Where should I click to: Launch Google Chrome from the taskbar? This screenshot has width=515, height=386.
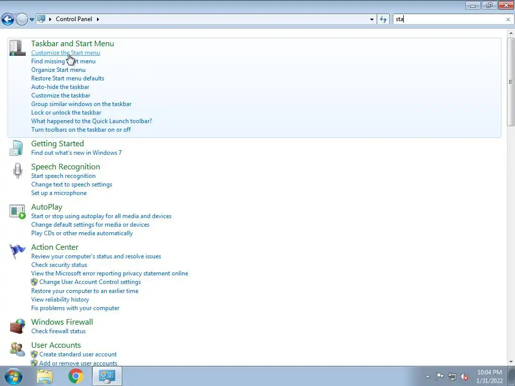75,376
